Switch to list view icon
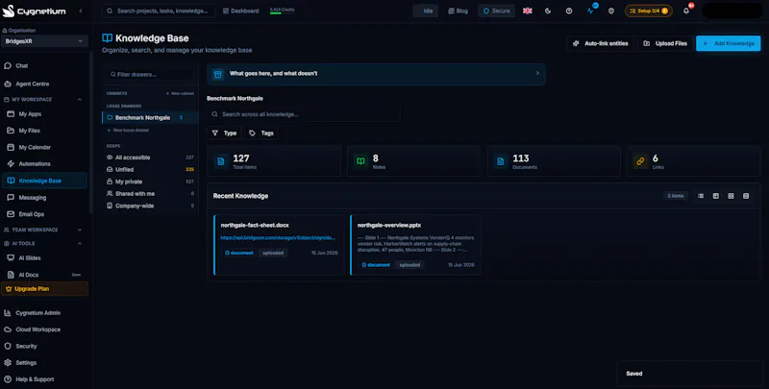769x389 pixels. [x=701, y=196]
